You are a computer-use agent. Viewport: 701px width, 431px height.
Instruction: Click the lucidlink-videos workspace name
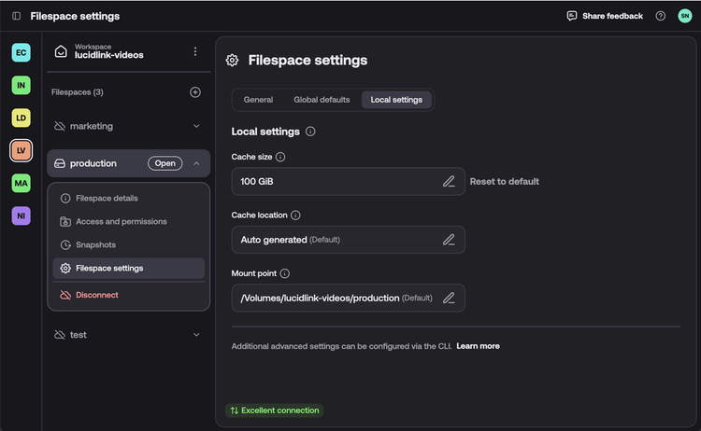click(x=109, y=55)
